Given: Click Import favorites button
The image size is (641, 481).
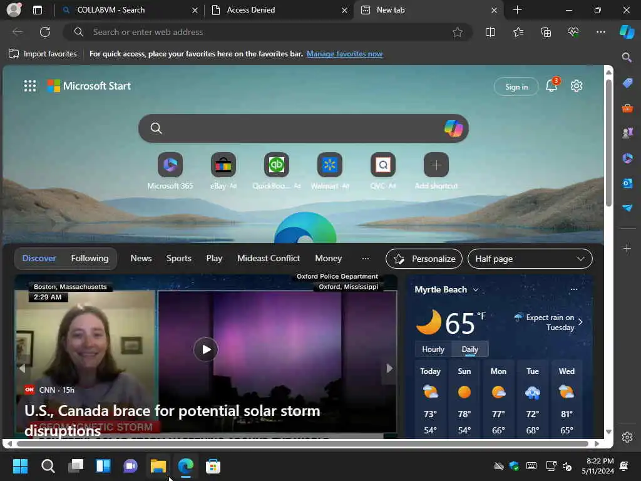Looking at the screenshot, I should [43, 54].
